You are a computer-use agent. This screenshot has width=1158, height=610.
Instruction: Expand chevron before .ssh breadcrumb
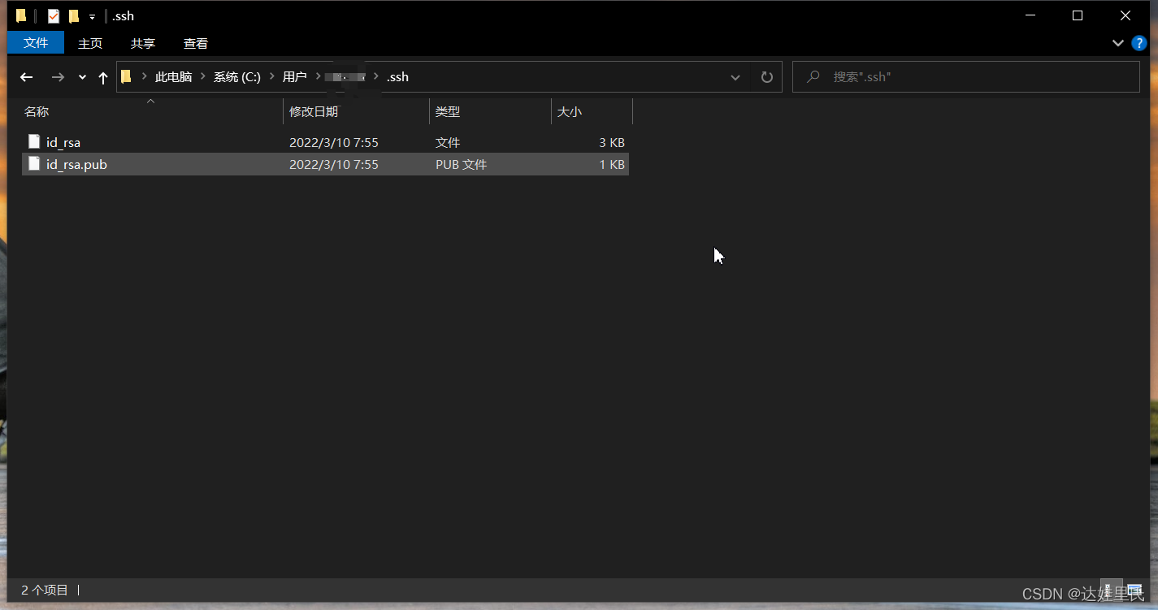[376, 76]
